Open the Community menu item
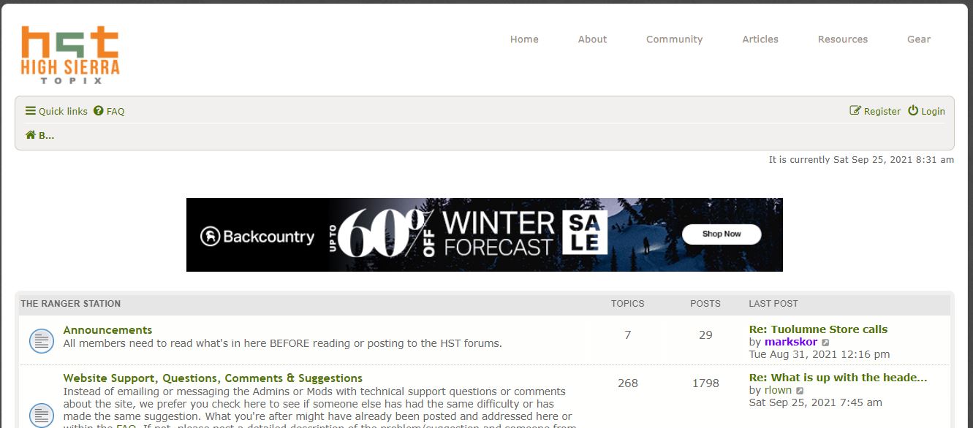Image resolution: width=973 pixels, height=428 pixels. 674,39
